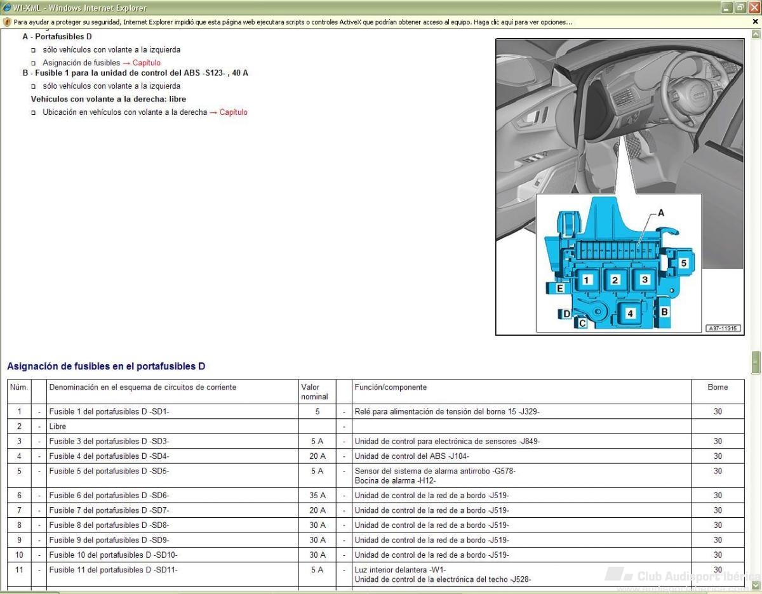Viewport: 762px width, 594px height.
Task: Click relay position 1 in fuse box diagram
Action: point(587,280)
